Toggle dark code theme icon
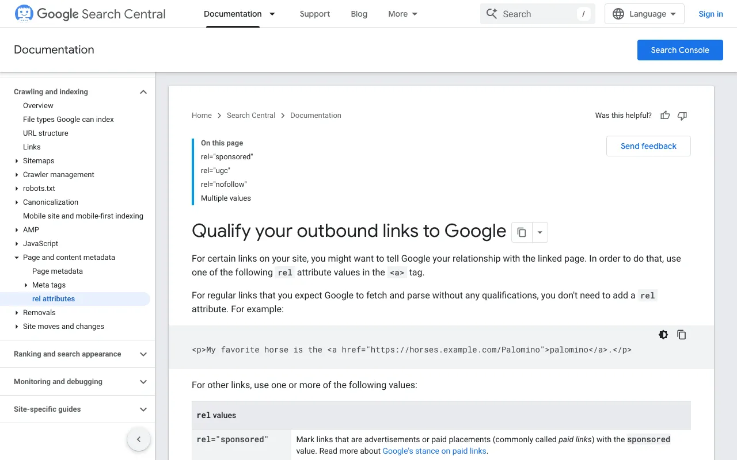The width and height of the screenshot is (737, 460). (663, 335)
